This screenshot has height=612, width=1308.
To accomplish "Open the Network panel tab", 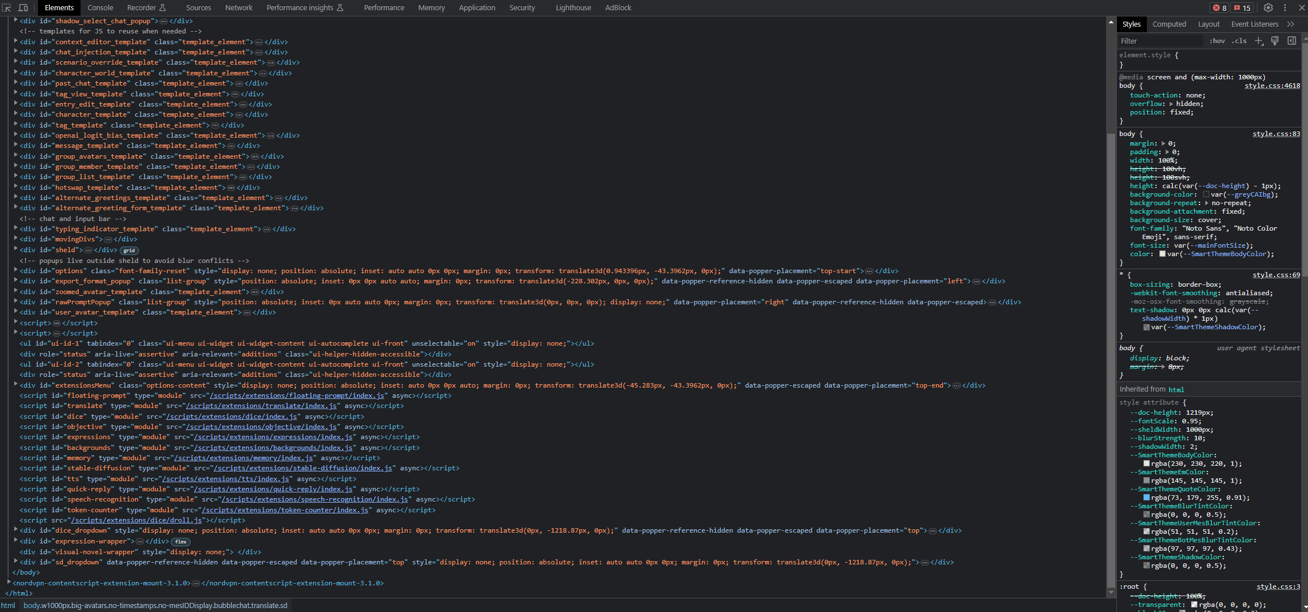I will pos(239,7).
